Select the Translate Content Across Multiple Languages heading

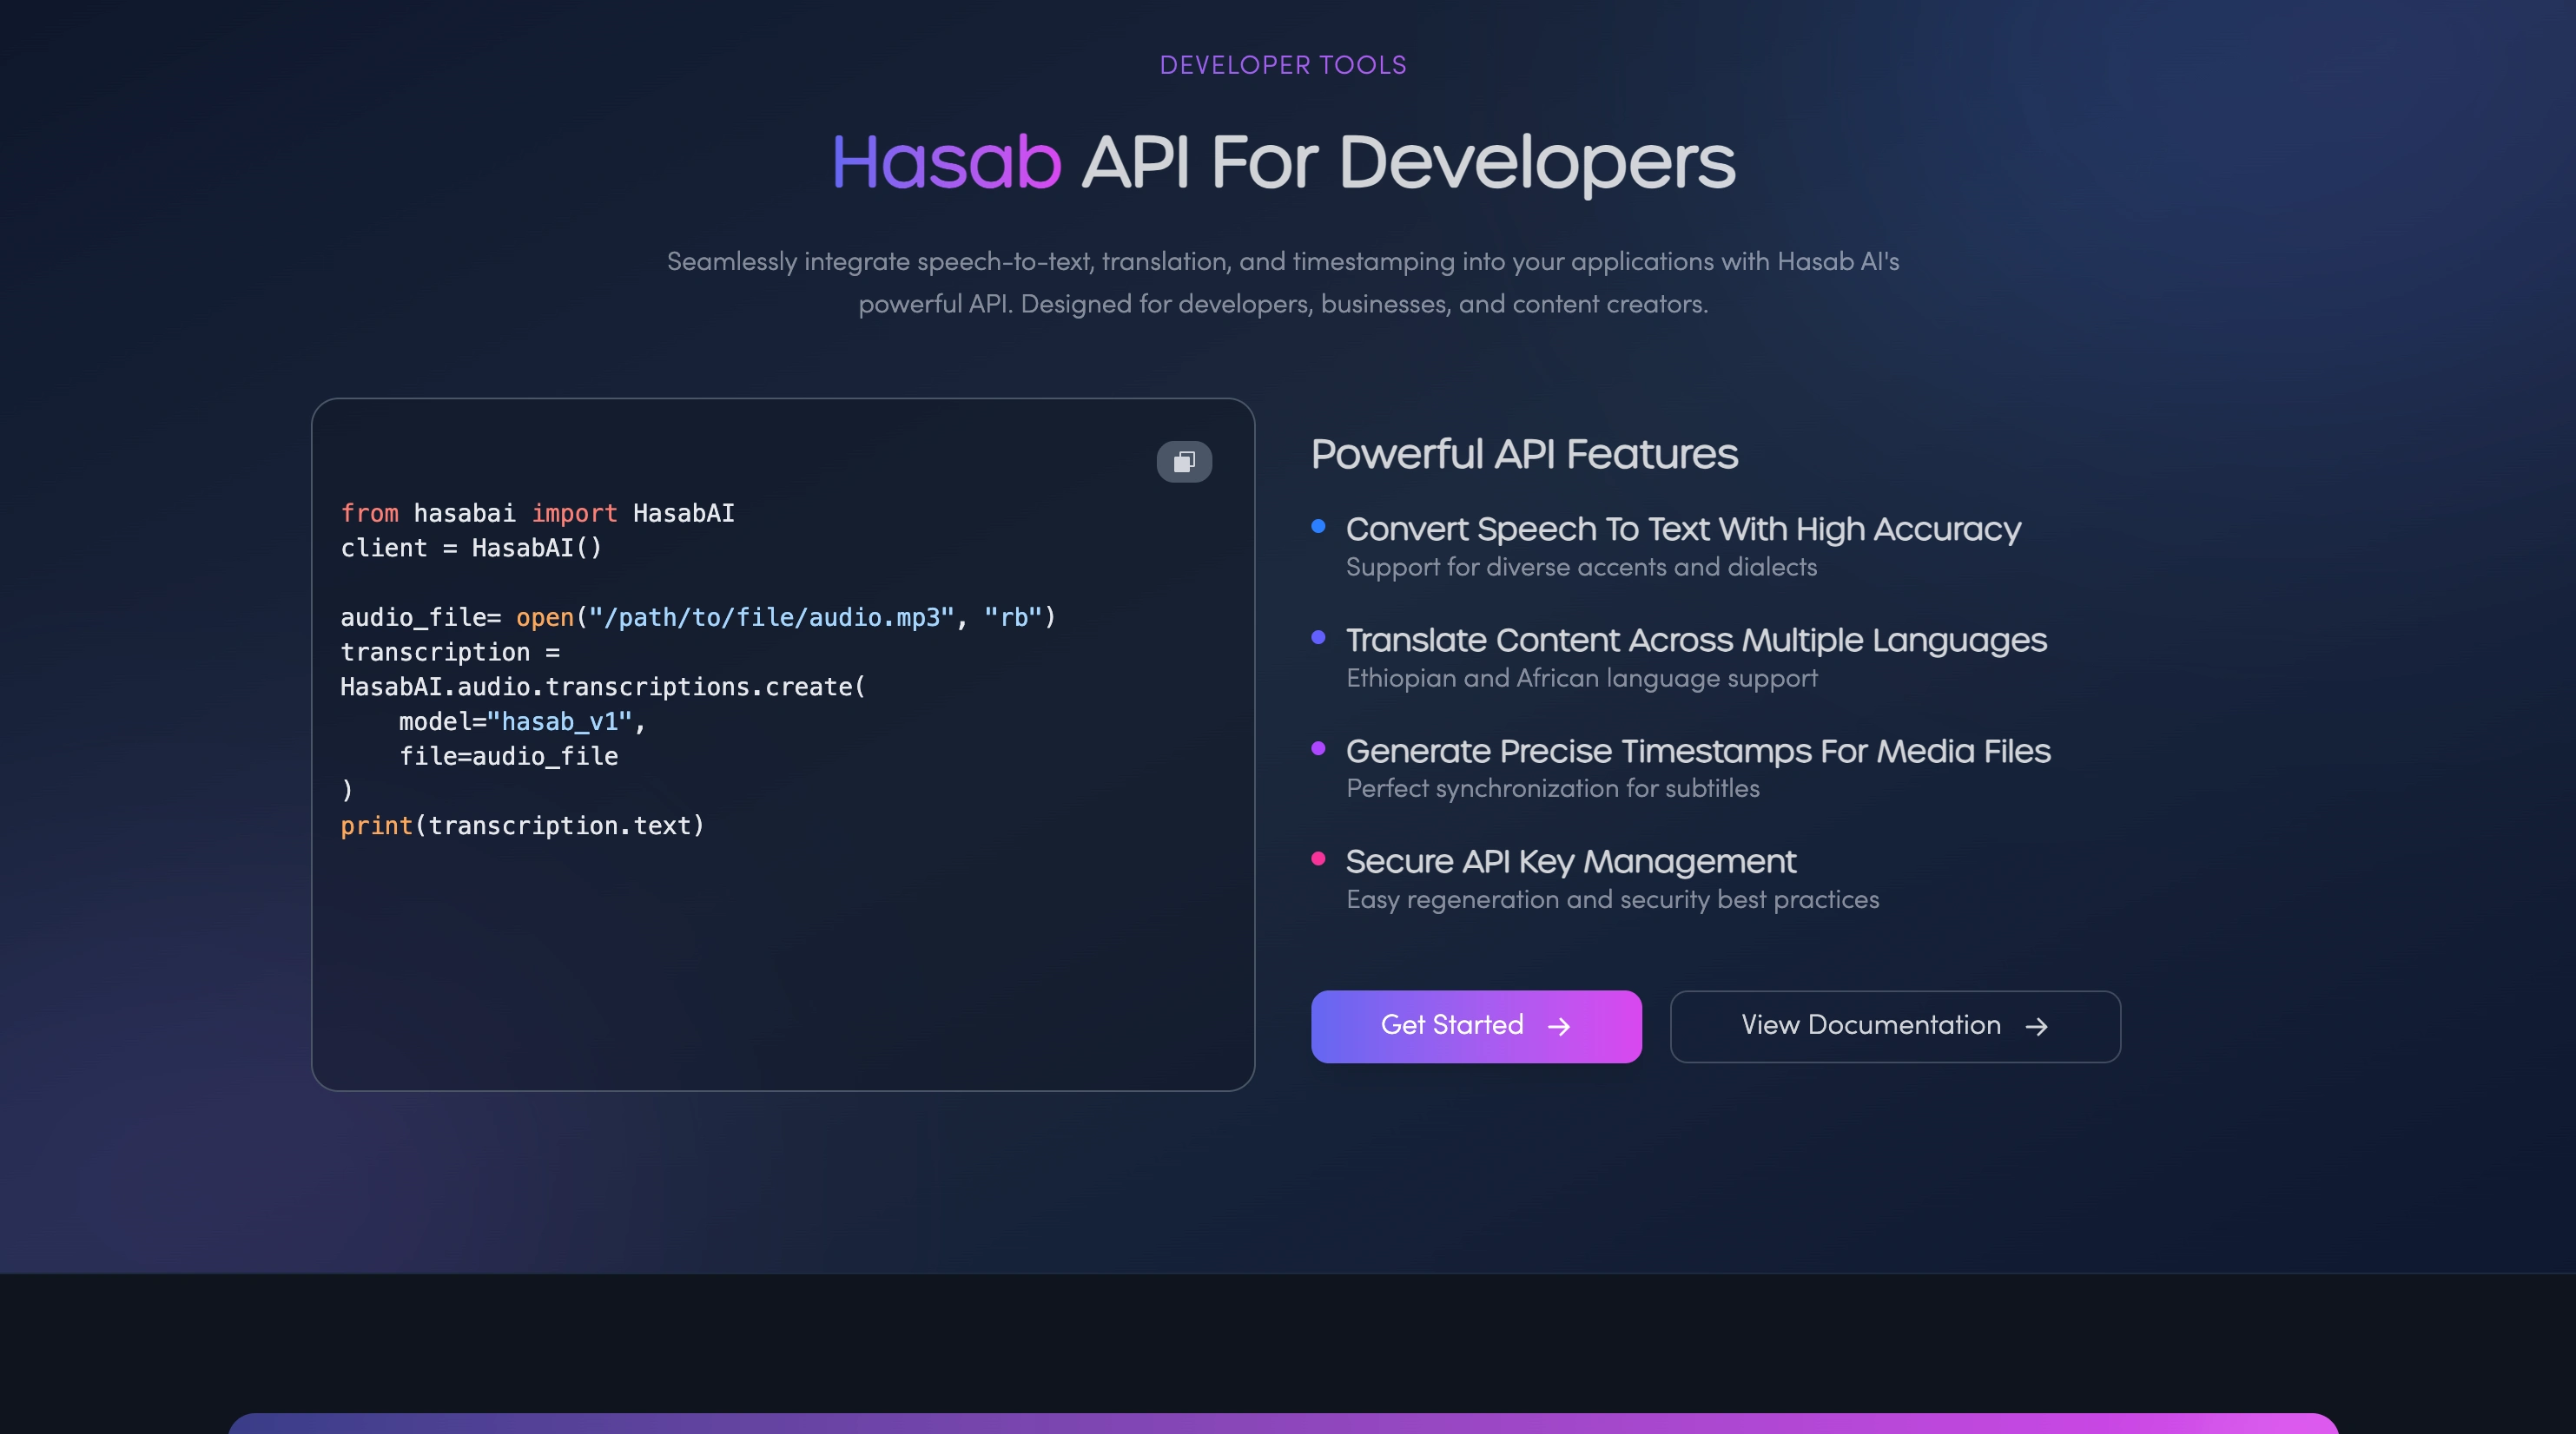tap(1695, 640)
